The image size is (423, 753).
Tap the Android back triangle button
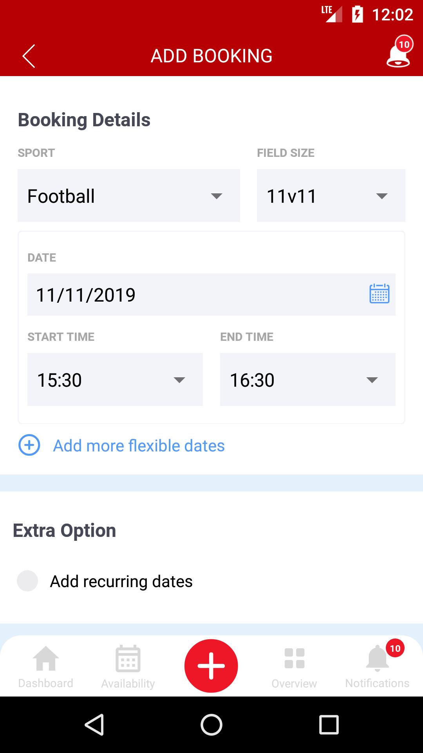pos(94,724)
